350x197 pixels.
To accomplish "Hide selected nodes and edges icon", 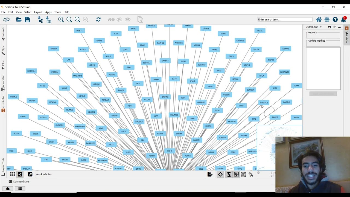I will coord(119,19).
